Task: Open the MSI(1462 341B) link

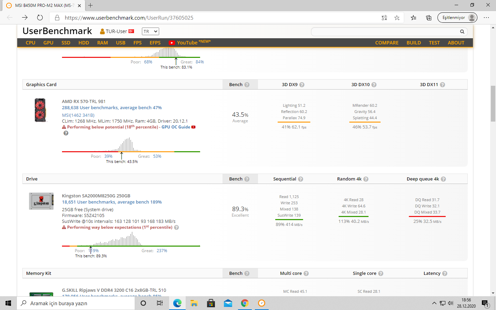Action: (x=78, y=115)
